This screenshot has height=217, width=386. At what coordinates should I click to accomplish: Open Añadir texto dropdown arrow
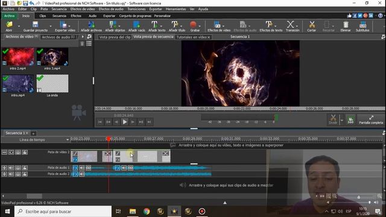(x=161, y=26)
